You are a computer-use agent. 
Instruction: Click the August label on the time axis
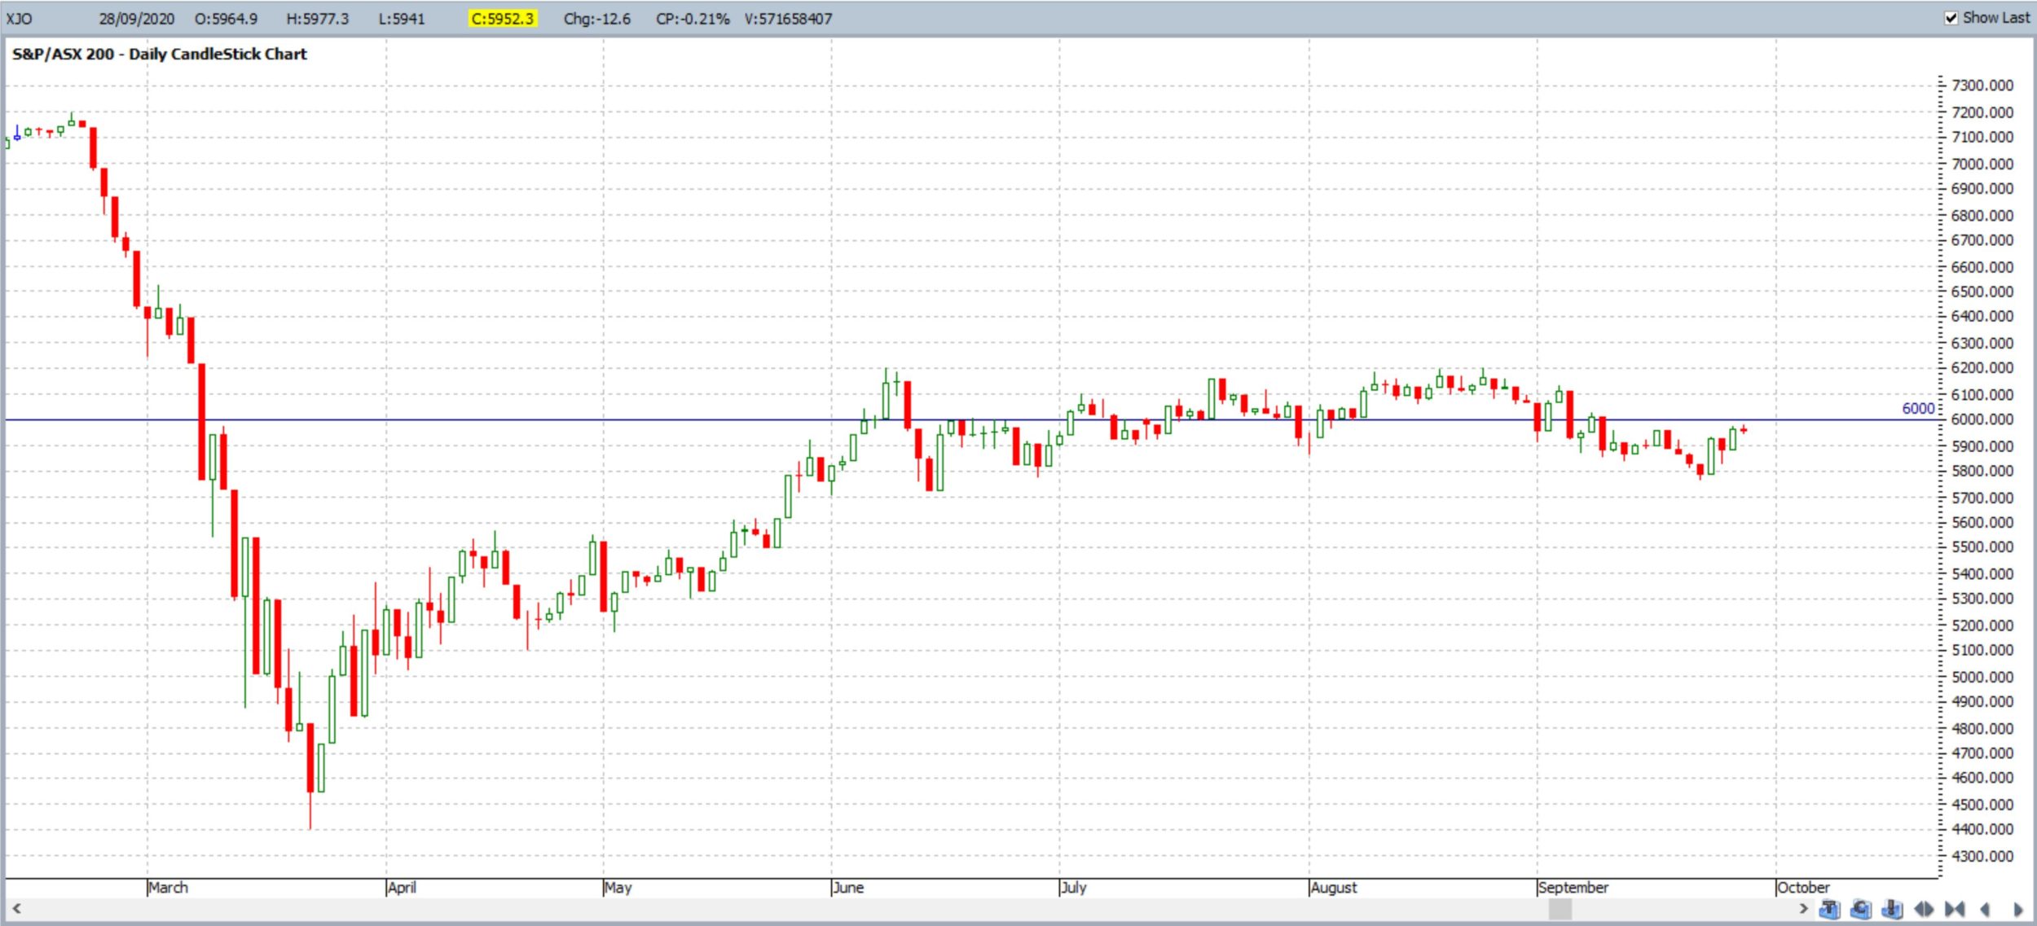tap(1335, 887)
